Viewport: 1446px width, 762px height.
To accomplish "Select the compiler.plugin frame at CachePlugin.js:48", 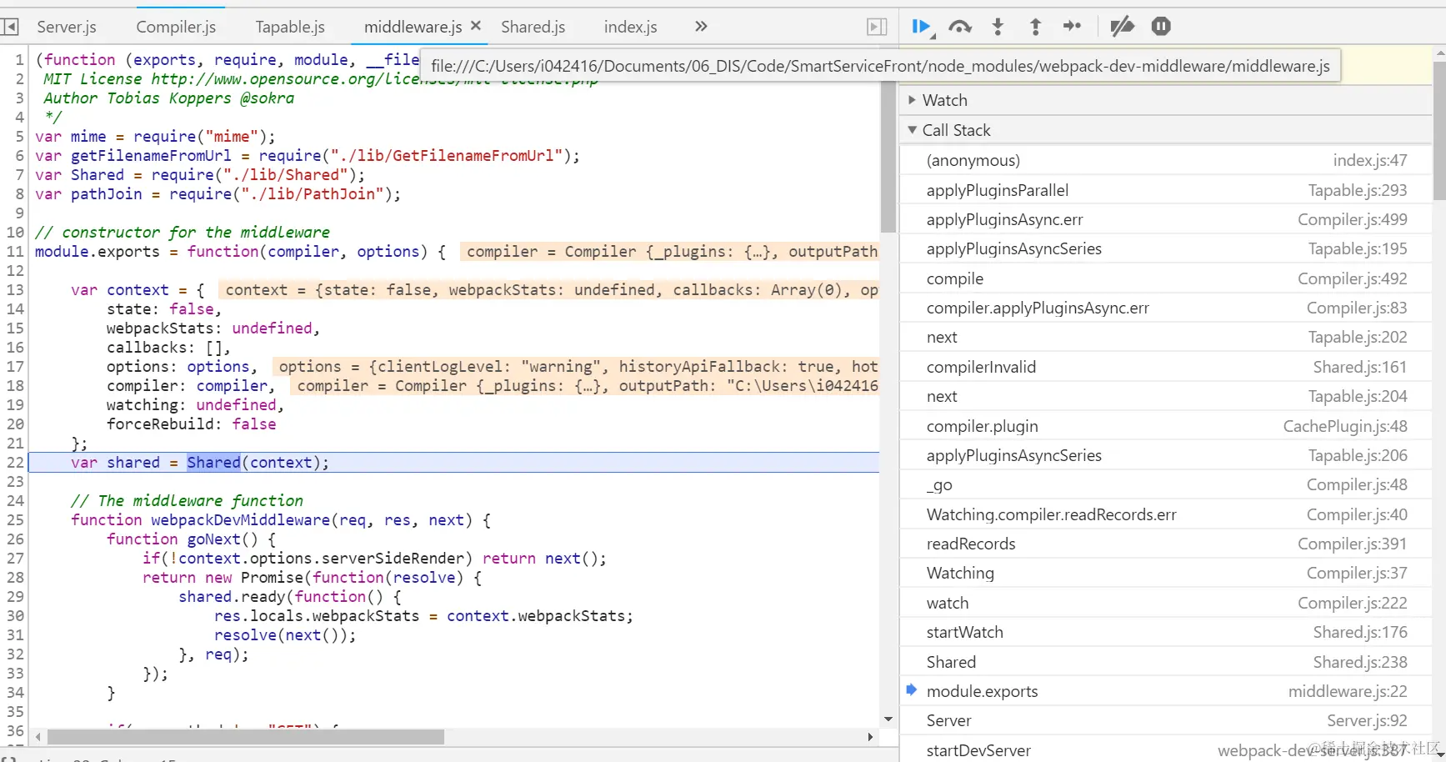I will (x=1166, y=426).
